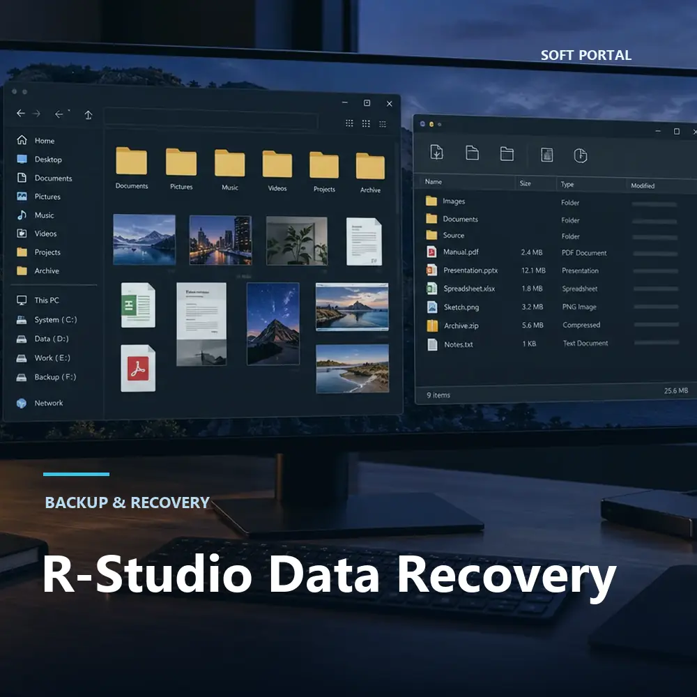Screen dimensions: 697x697
Task: Select the Sketch.png file
Action: [x=553, y=307]
